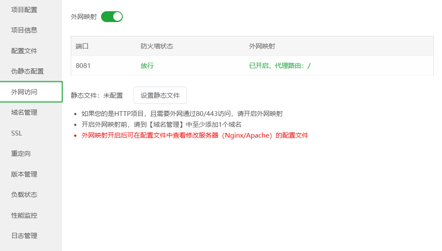Image resolution: width=442 pixels, height=251 pixels.
Task: View 负载状态 from the sidebar
Action: tap(24, 194)
